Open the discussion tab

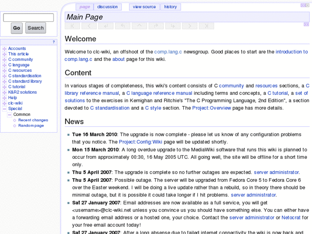tap(107, 7)
